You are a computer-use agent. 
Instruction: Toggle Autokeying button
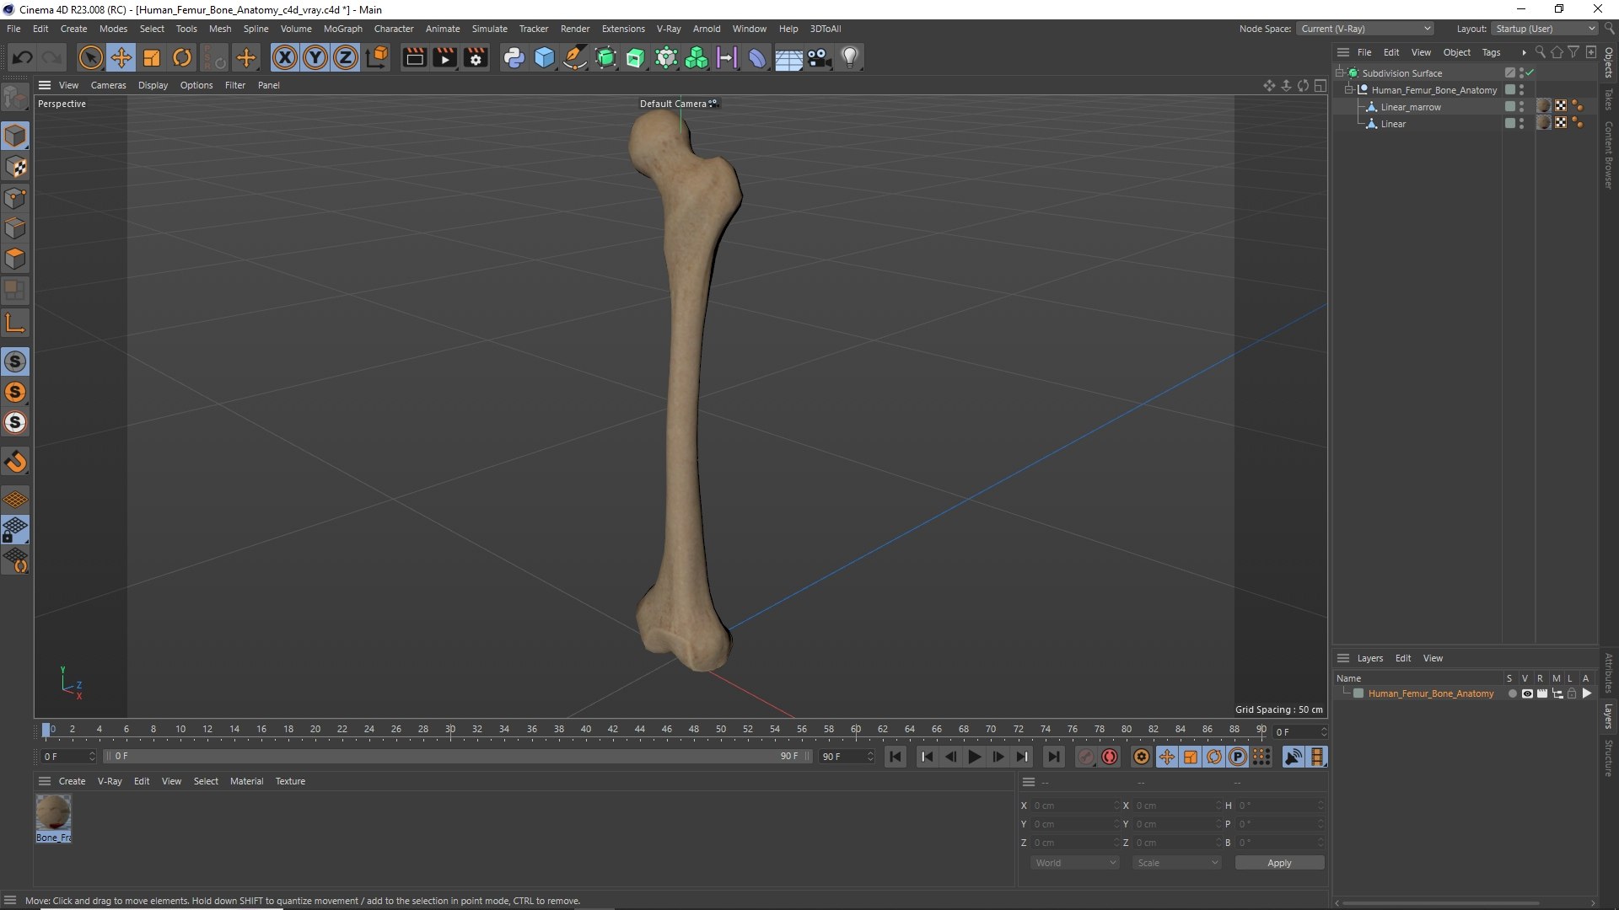1110,757
